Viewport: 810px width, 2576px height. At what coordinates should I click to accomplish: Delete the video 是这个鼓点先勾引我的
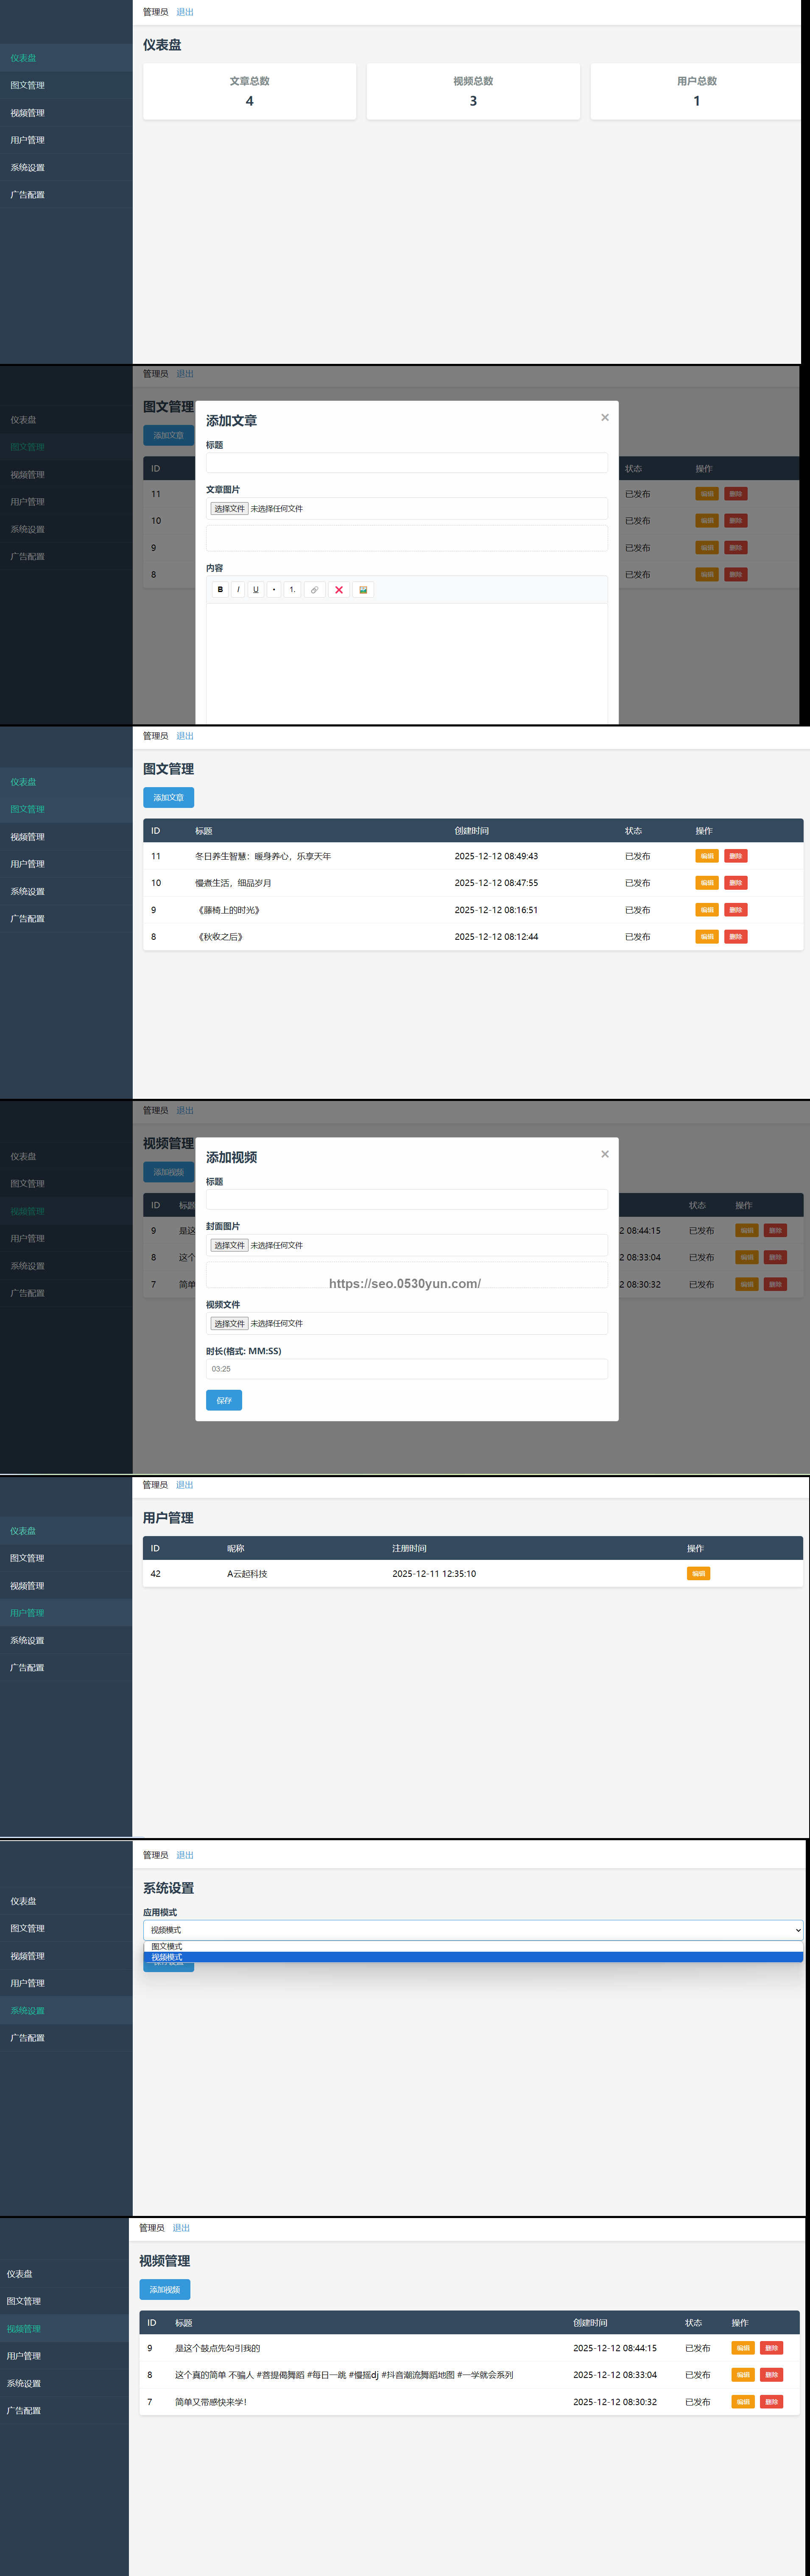772,2348
